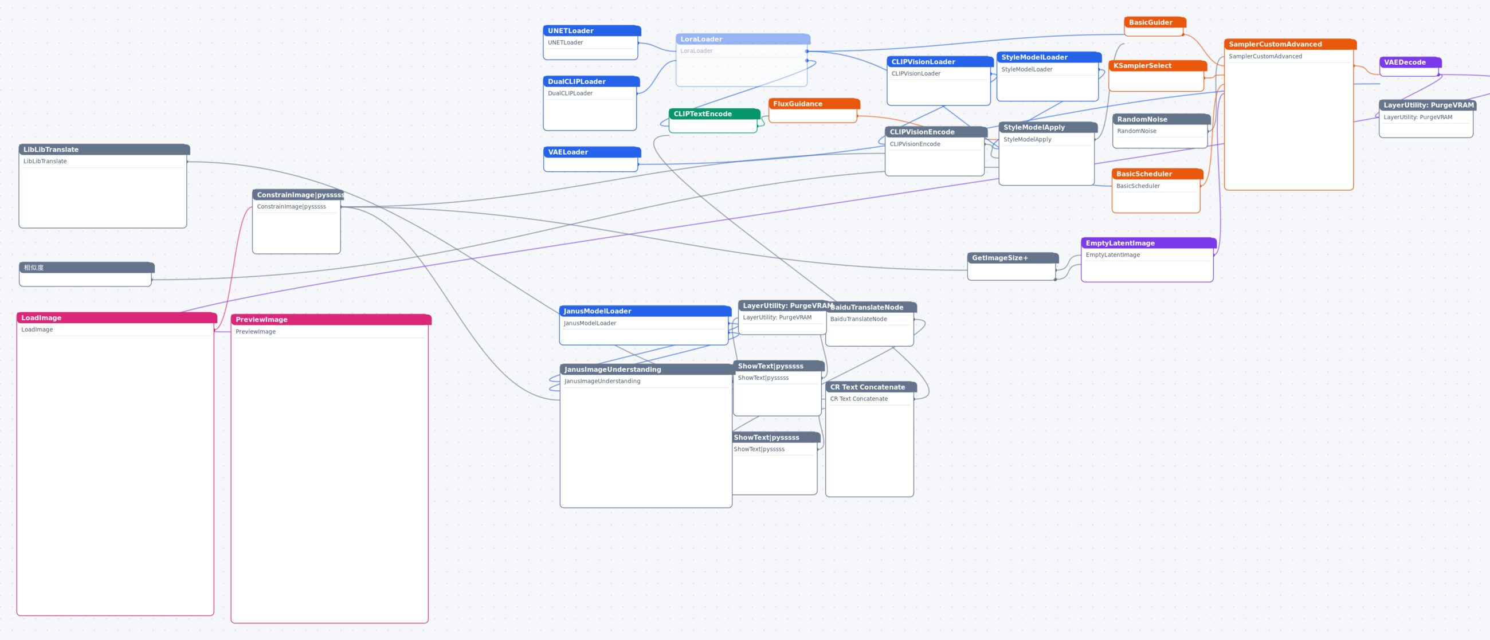Click the green CLIPTextEncode node
Viewport: 1490px width, 640px height.
713,120
